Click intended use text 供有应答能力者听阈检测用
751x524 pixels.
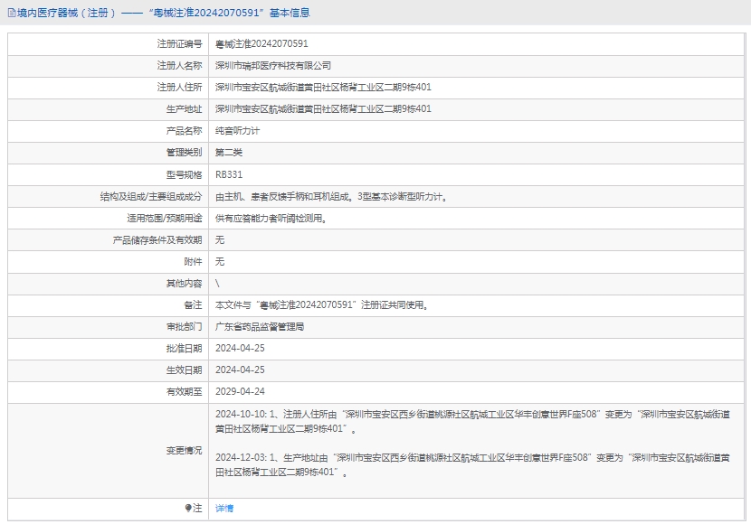click(x=271, y=218)
